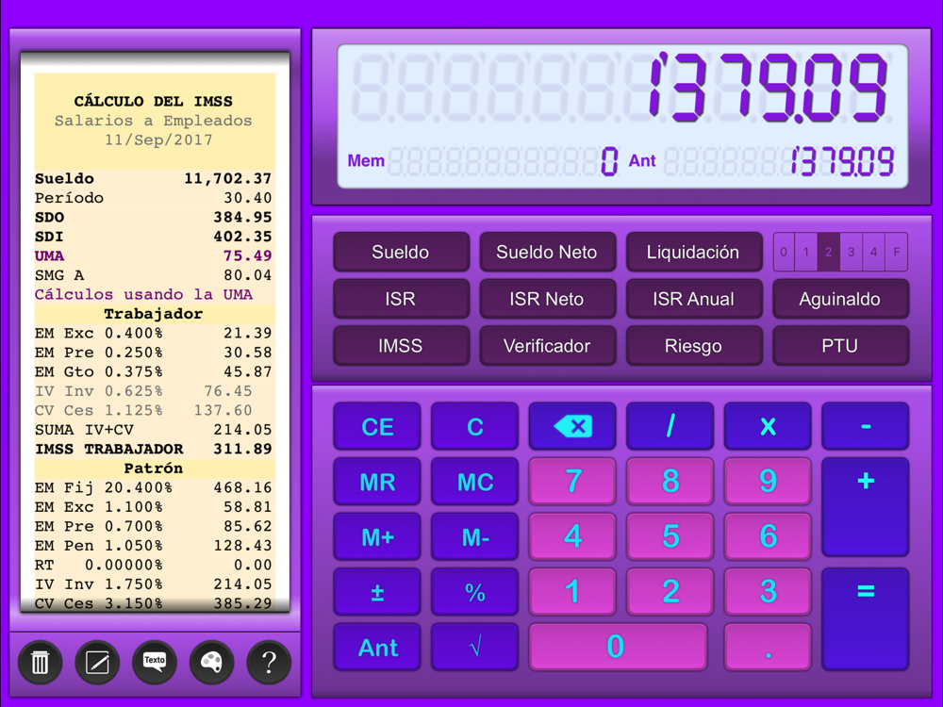Tap the backspace delete key
943x707 pixels.
(x=572, y=426)
